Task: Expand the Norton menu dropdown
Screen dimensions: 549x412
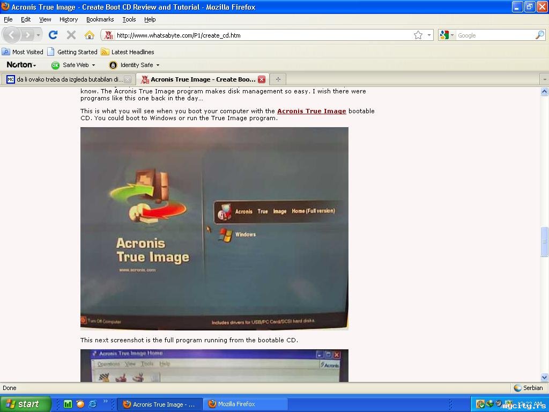Action: tap(21, 65)
